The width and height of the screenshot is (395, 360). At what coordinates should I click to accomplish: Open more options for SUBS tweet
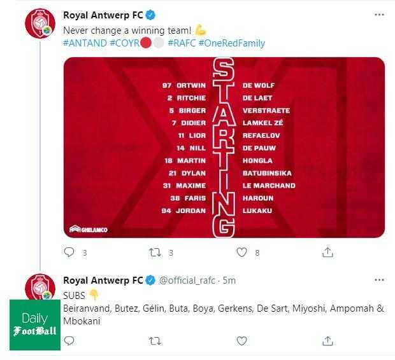pos(380,280)
